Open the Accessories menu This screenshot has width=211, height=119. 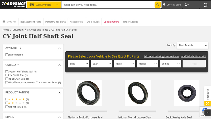(76, 22)
